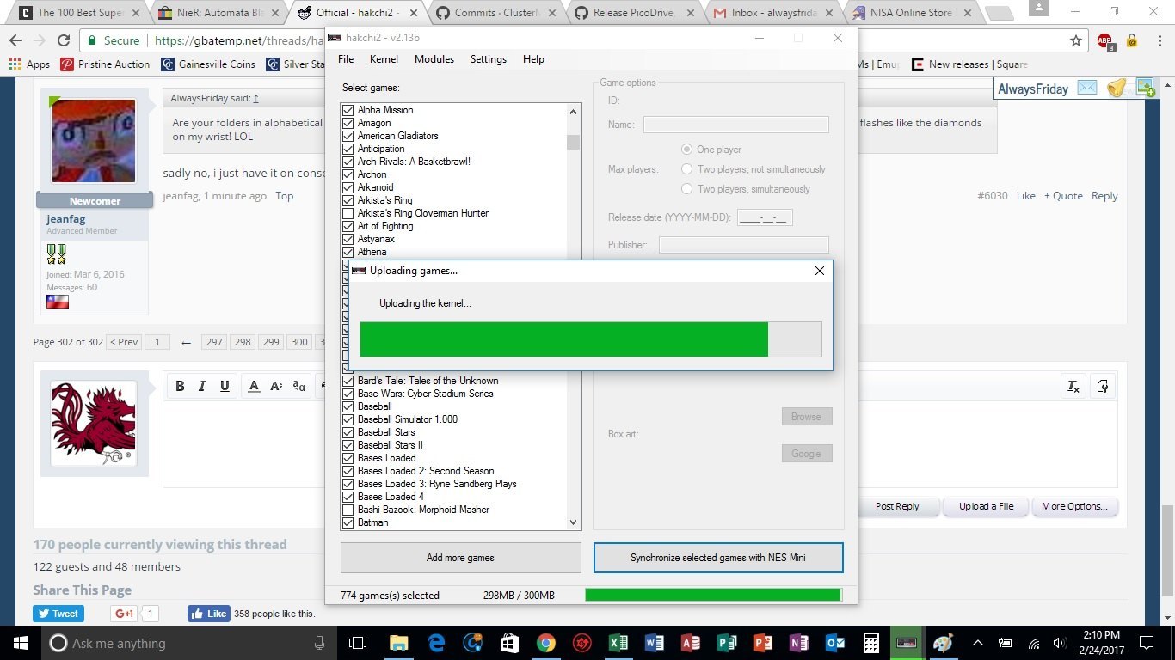Select the game Archon in the list
The height and width of the screenshot is (660, 1175).
372,174
